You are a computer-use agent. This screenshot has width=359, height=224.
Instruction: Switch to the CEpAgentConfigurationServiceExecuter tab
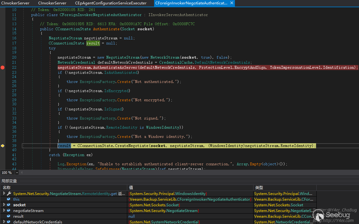(111, 3)
